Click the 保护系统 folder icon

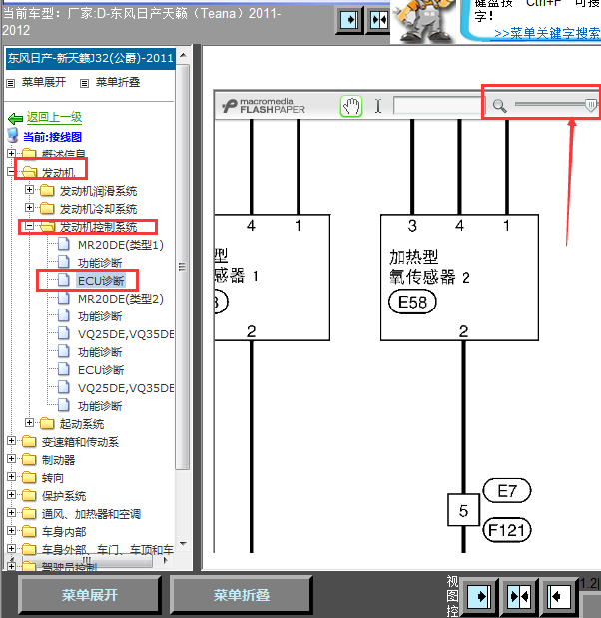(29, 496)
